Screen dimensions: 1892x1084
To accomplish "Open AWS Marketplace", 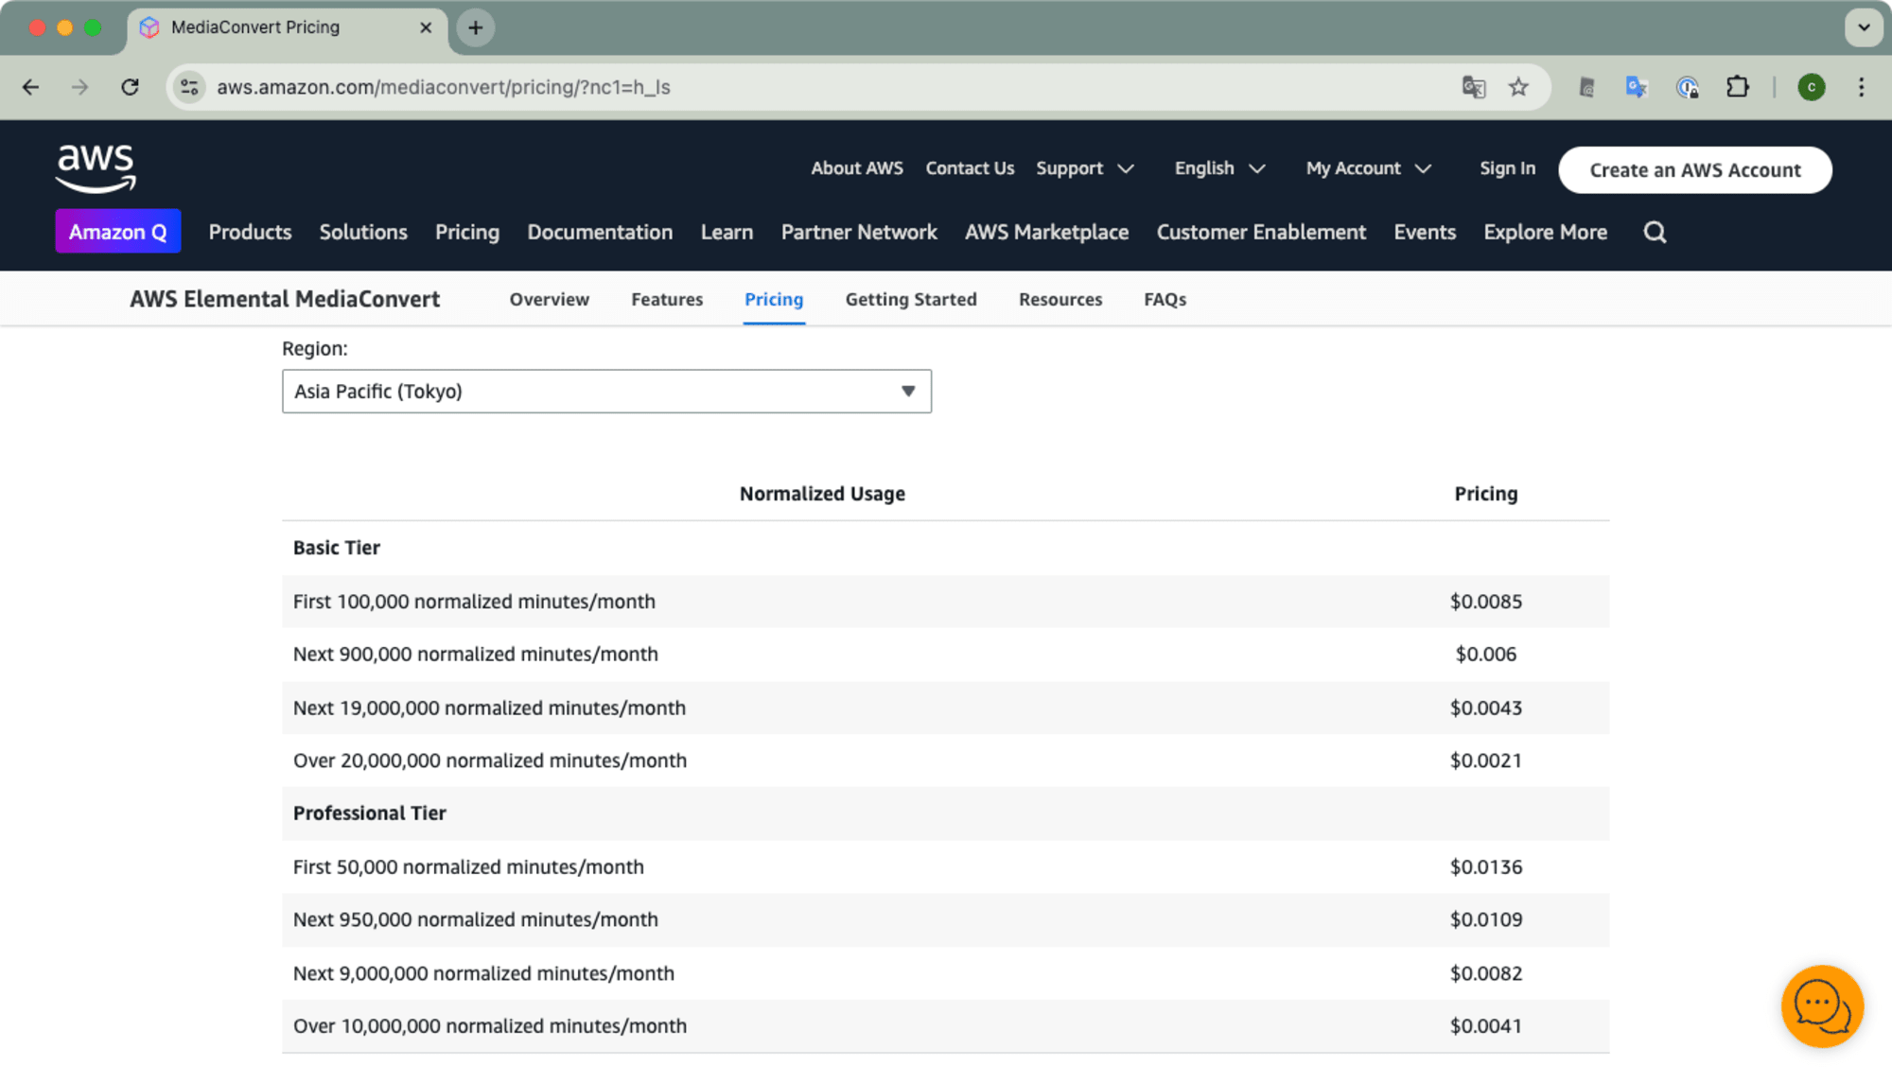I will [x=1046, y=233].
